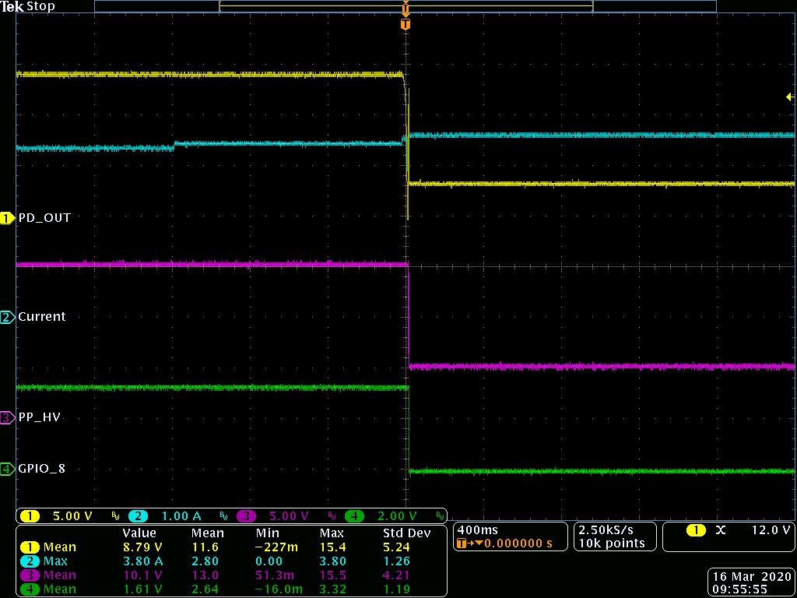
Task: Click the 16 Mar 2020 date readout
Action: coord(751,577)
